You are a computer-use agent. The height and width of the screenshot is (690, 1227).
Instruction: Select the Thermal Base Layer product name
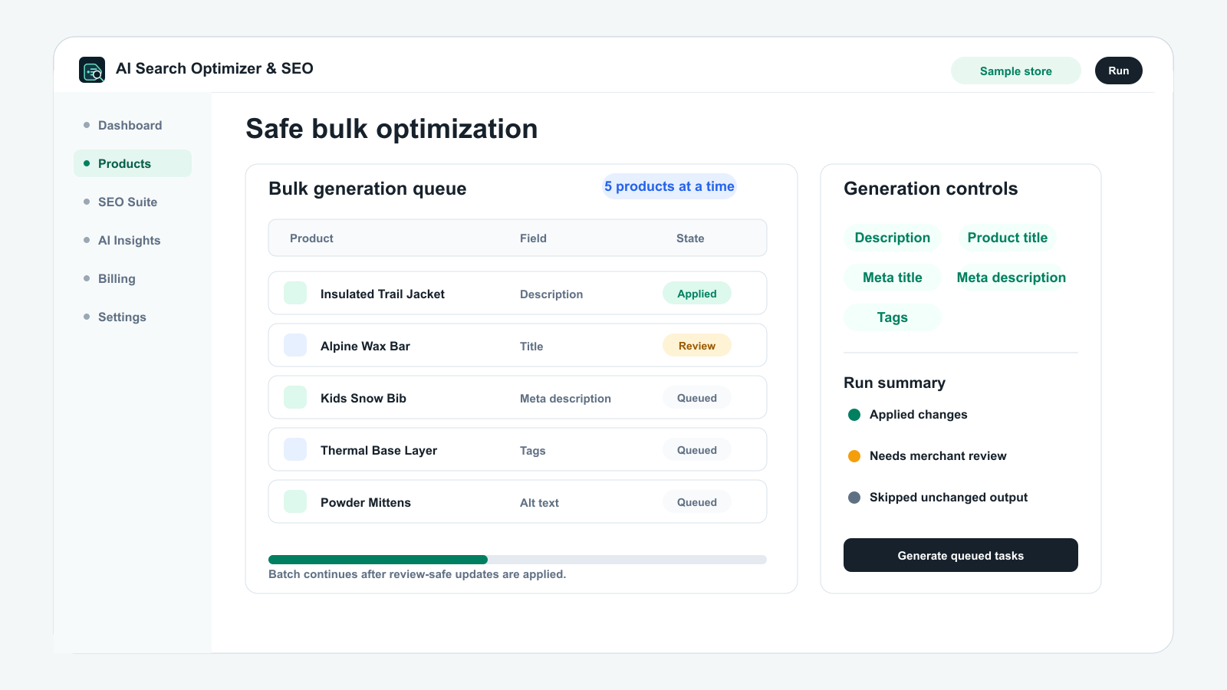pyautogui.click(x=379, y=450)
